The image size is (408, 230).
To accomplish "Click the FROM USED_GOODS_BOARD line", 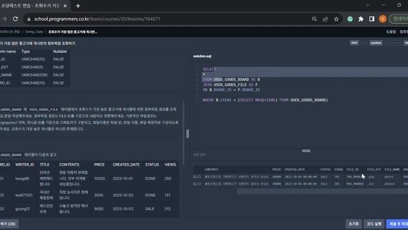I will 231,79.
